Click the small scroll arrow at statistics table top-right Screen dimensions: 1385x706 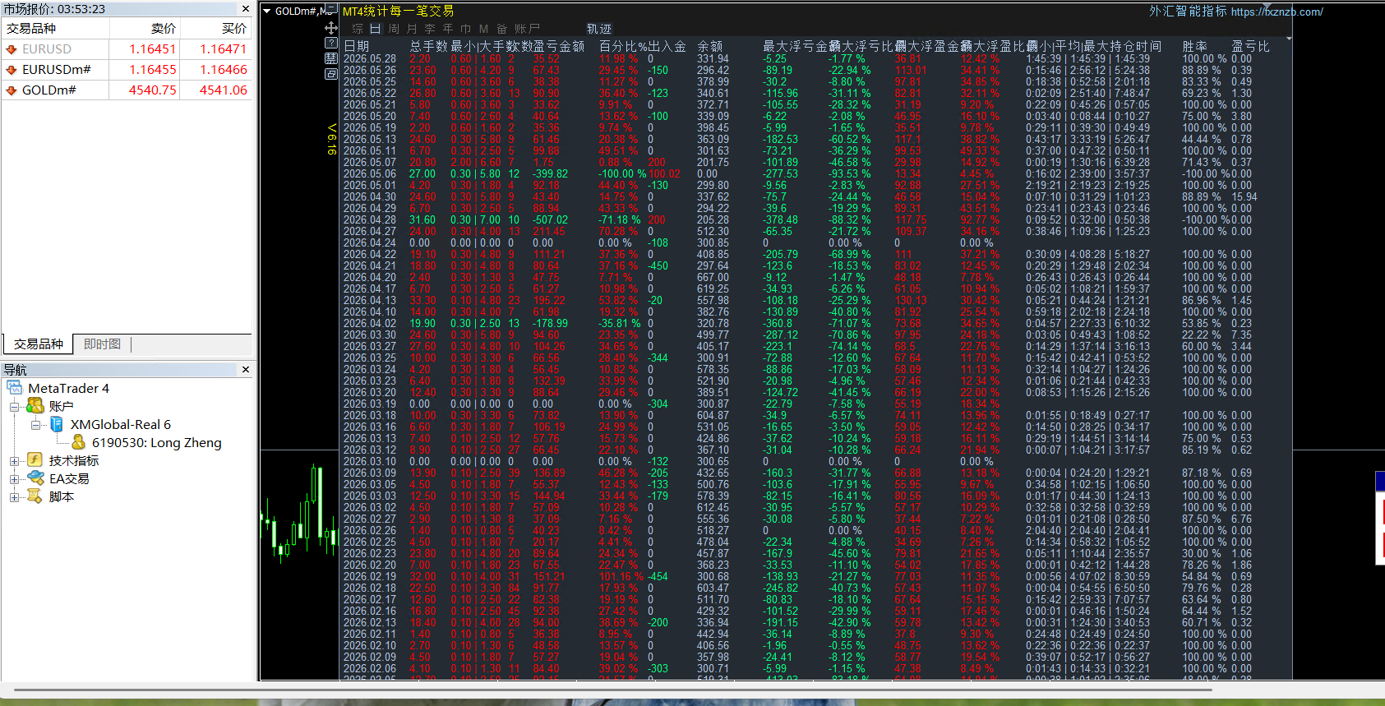pos(1288,39)
